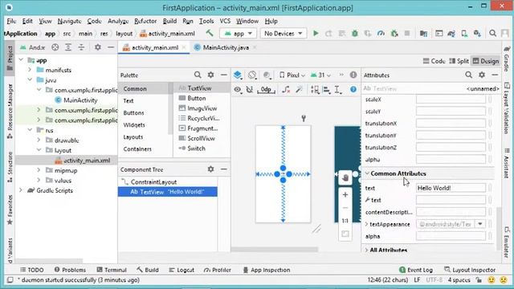Open the Default Margins 0dp setting
This screenshot has width=514, height=289.
[x=266, y=89]
